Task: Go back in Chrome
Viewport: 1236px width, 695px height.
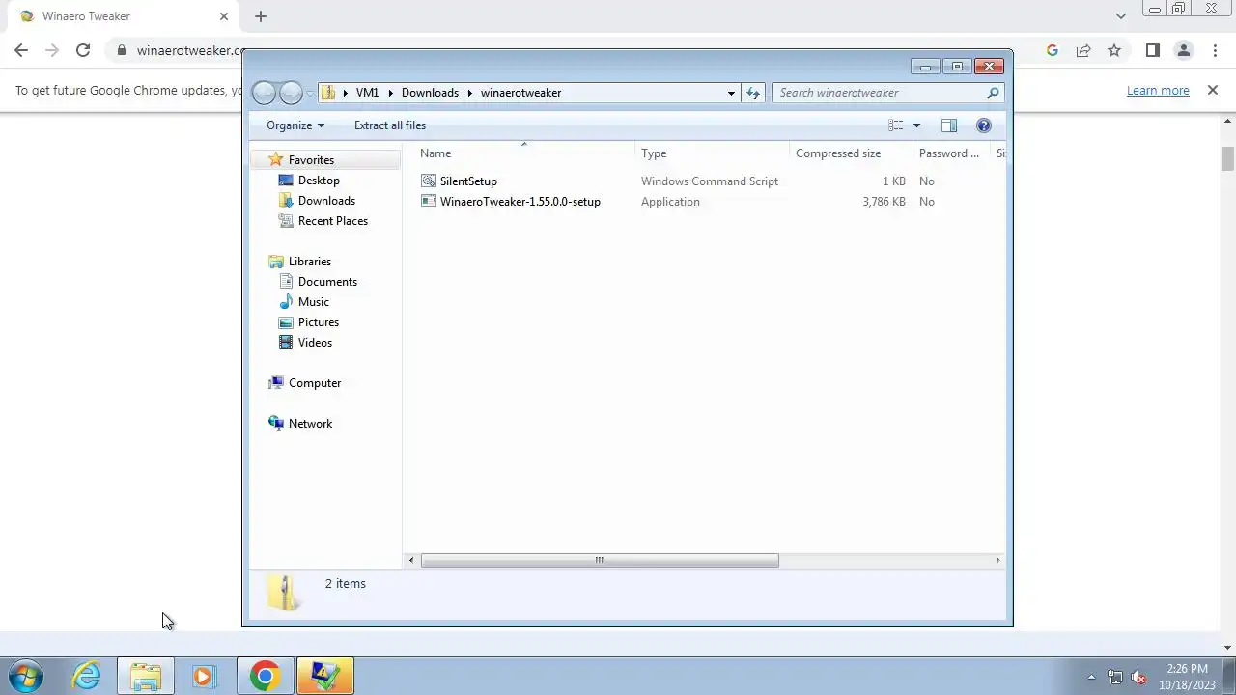Action: coord(21,51)
